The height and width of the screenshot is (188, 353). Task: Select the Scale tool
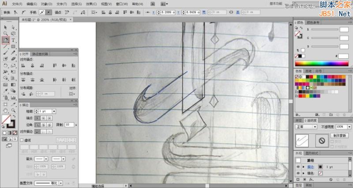[13, 66]
